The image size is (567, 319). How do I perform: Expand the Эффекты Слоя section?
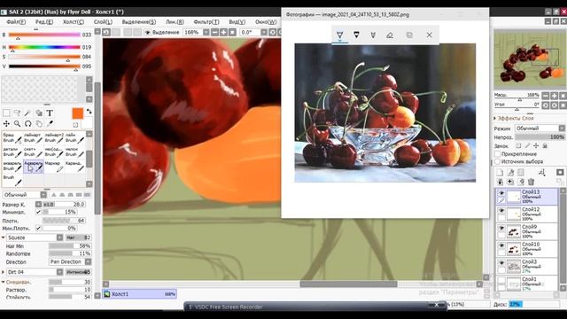pyautogui.click(x=495, y=118)
